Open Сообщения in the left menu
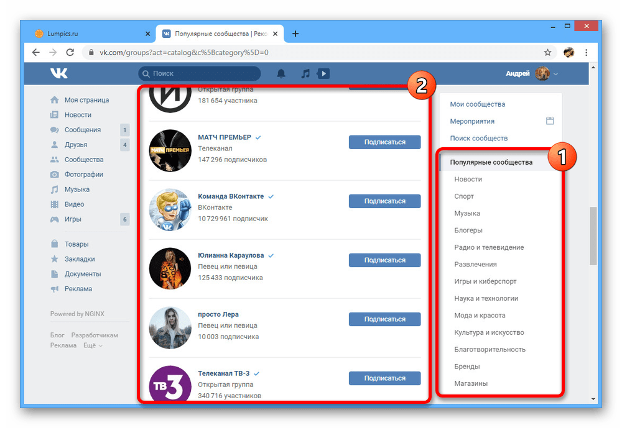 coord(83,130)
